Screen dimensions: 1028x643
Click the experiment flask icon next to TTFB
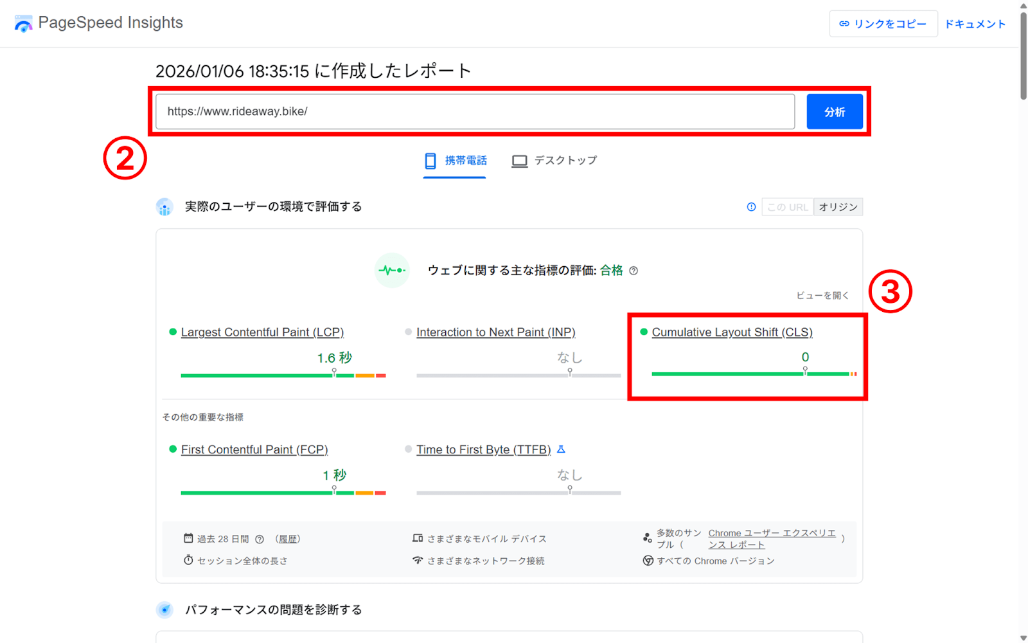[x=561, y=449]
